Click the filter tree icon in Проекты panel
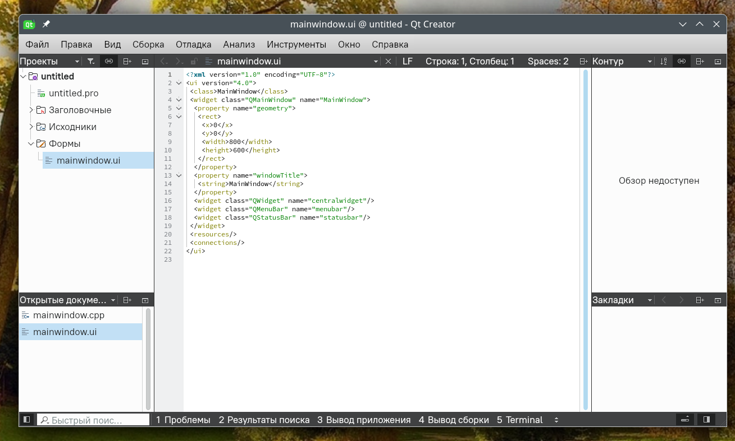The height and width of the screenshot is (441, 735). point(91,61)
